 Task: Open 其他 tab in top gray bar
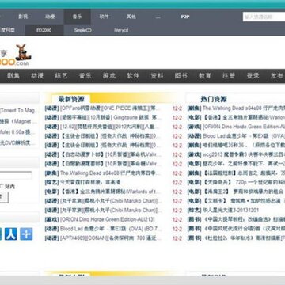pos(131,17)
